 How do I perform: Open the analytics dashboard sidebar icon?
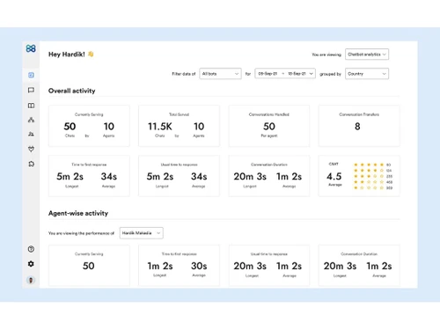click(31, 75)
